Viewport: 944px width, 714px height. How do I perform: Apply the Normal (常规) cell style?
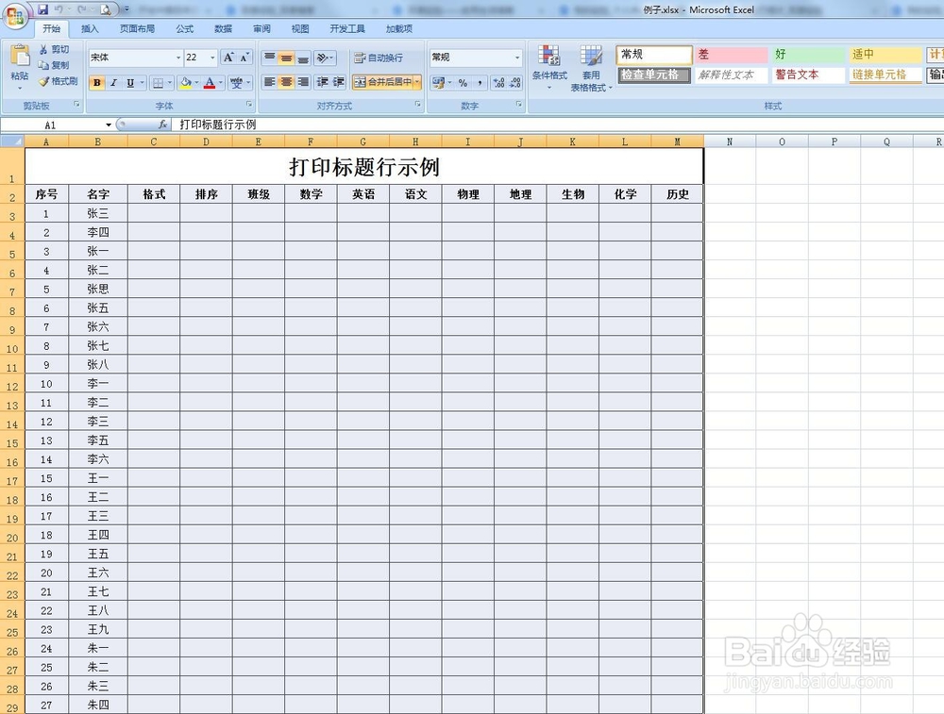654,55
